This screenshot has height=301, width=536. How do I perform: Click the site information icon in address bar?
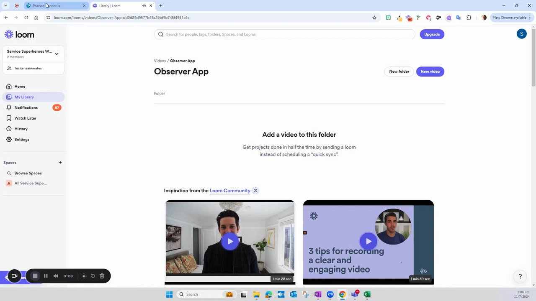tap(48, 18)
